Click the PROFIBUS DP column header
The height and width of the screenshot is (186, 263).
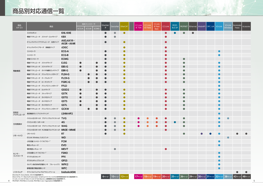(175, 27)
